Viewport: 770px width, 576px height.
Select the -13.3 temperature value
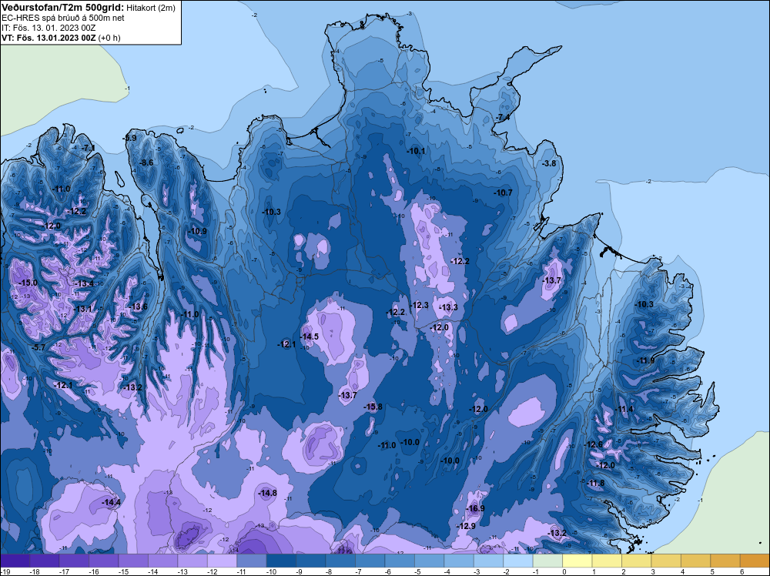pyautogui.click(x=448, y=307)
